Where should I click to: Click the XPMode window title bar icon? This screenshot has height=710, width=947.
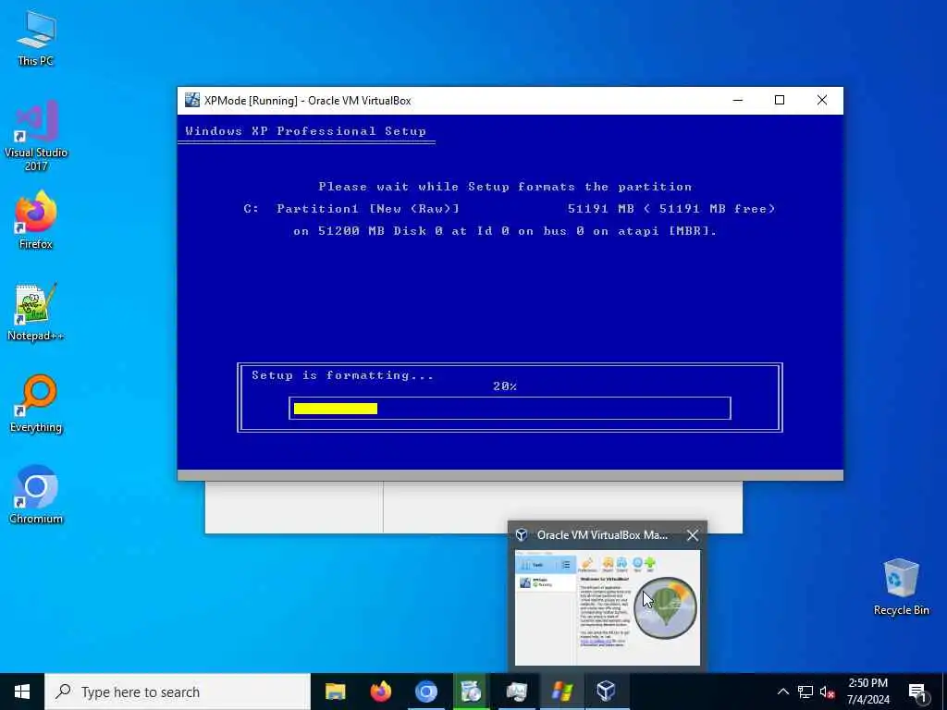(192, 100)
